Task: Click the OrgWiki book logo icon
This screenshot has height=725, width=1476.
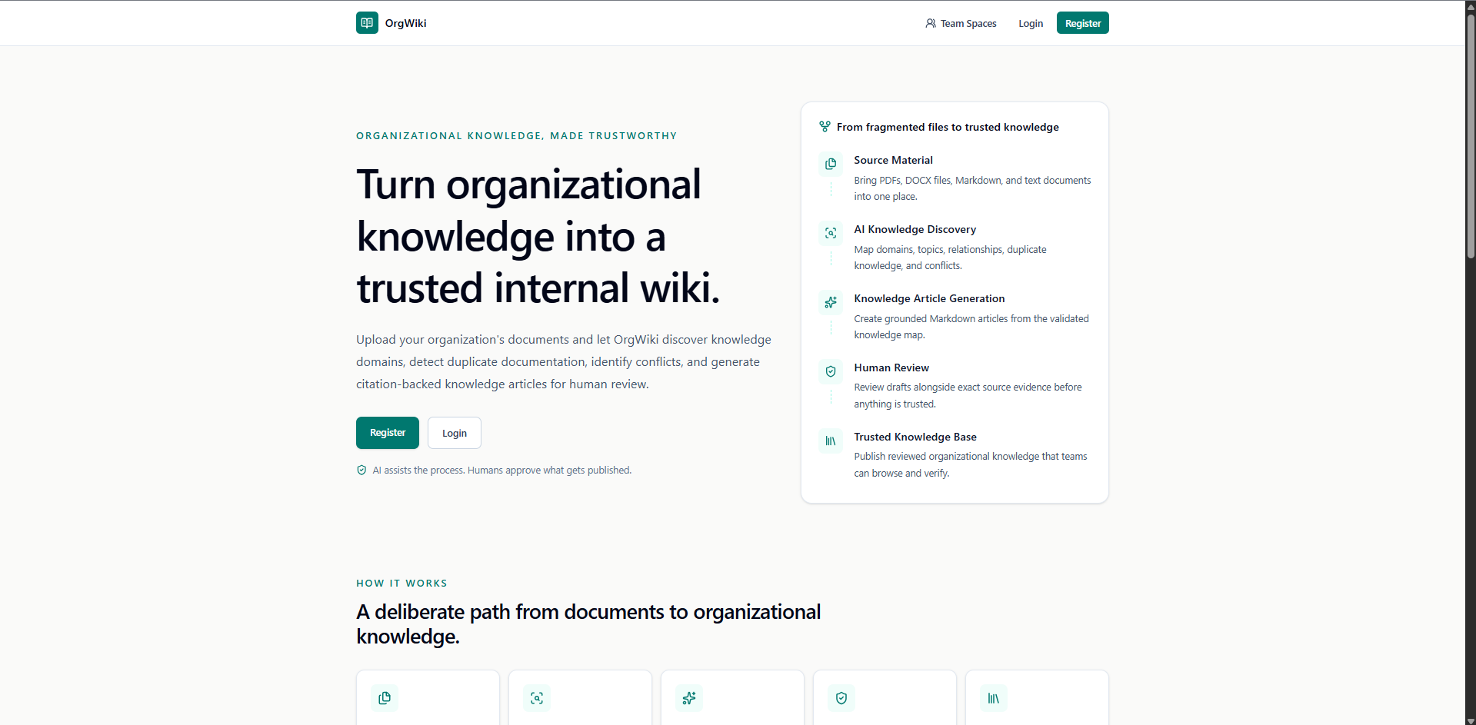Action: tap(367, 23)
